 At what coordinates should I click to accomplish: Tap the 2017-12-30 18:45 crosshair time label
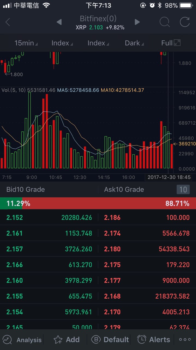169,177
